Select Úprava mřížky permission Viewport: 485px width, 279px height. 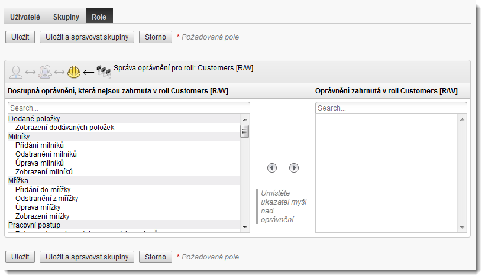coord(124,207)
